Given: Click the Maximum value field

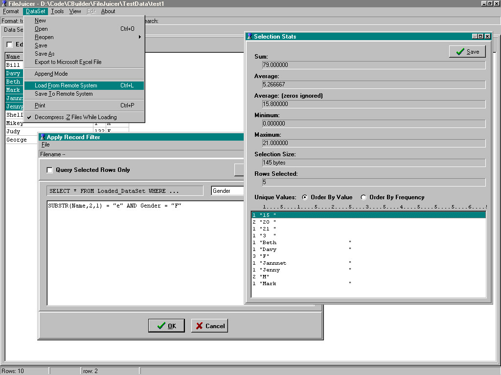Looking at the screenshot, I should [373, 143].
